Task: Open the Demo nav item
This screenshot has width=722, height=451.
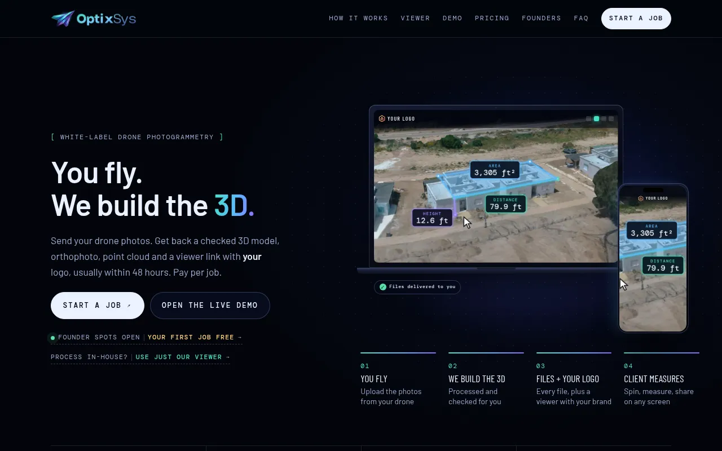Action: pos(452,19)
